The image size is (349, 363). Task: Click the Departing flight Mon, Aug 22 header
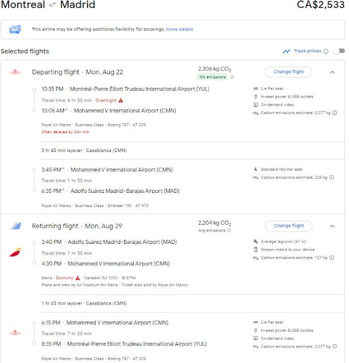coord(78,72)
